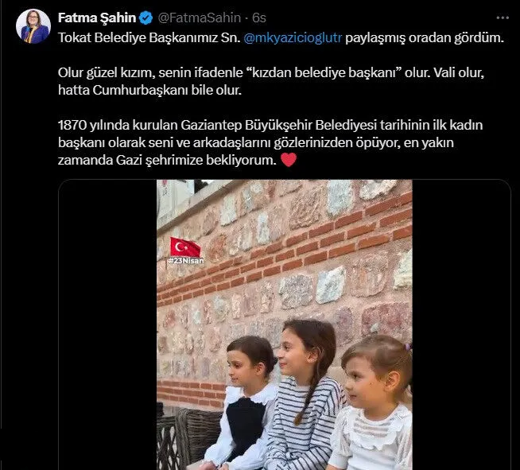
Task: Click the #23Nisan label on the video
Action: pos(186,261)
